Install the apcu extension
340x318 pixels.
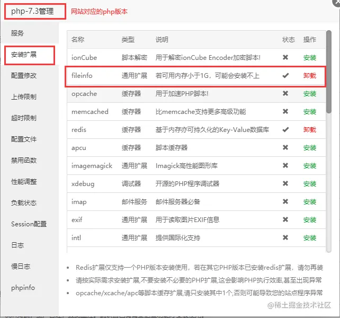point(310,148)
